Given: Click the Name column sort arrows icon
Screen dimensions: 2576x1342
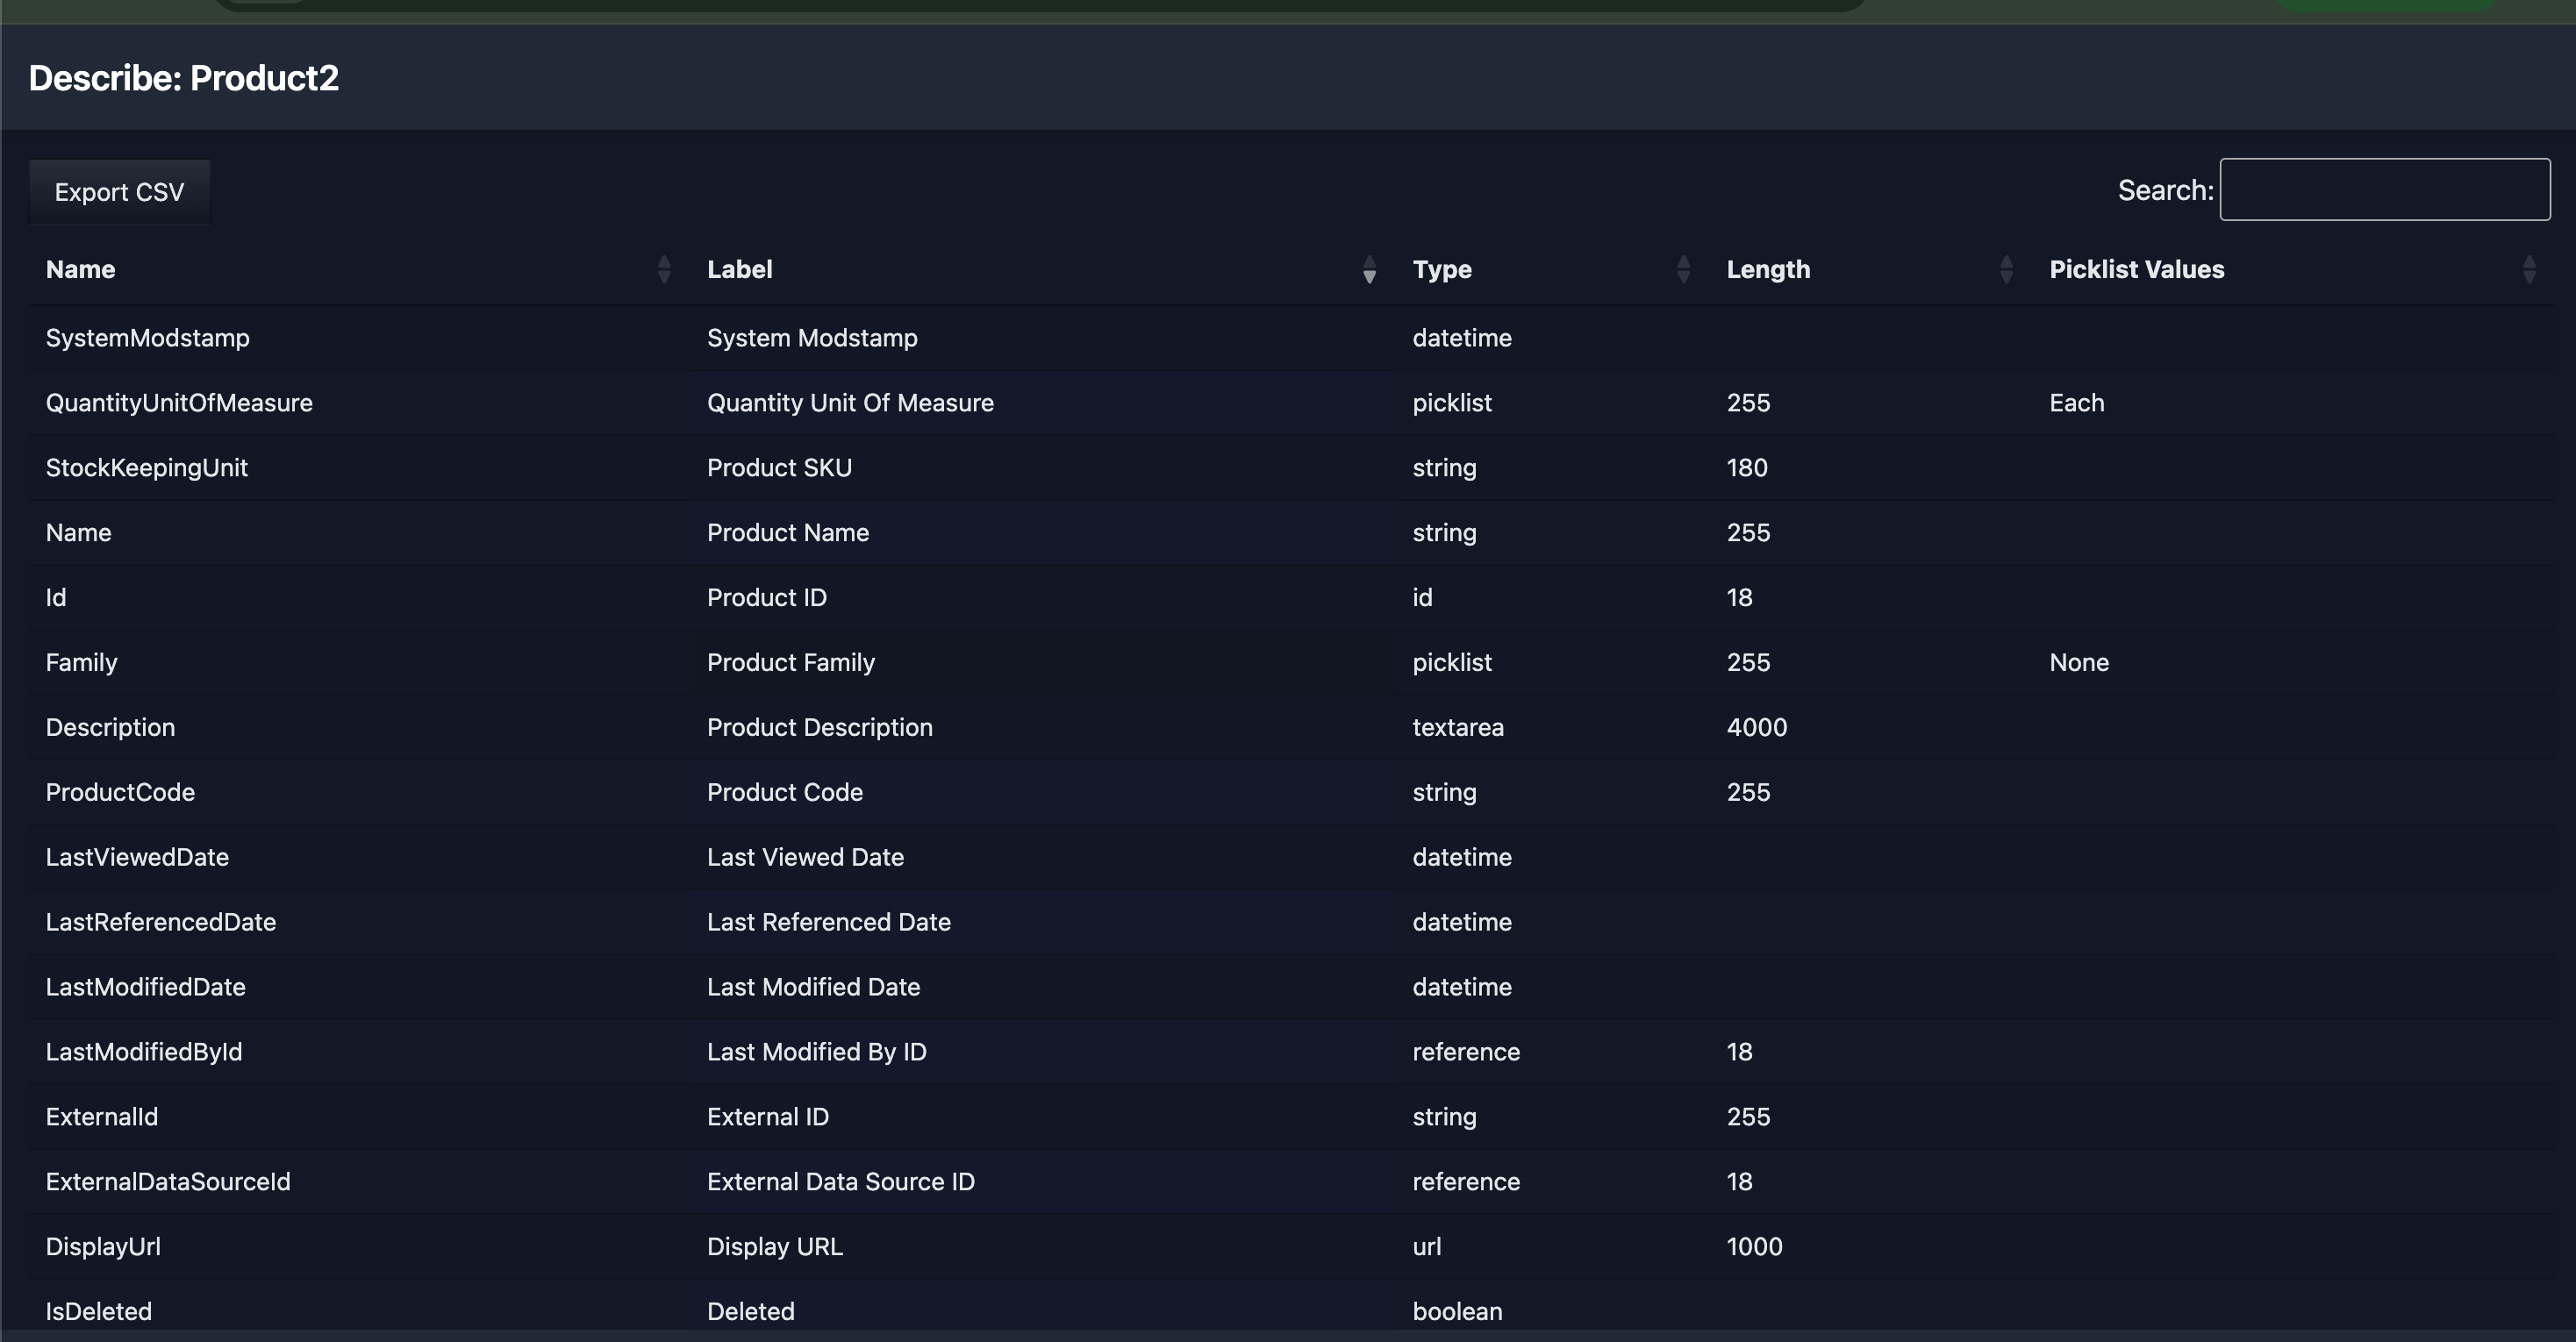Looking at the screenshot, I should tap(664, 269).
